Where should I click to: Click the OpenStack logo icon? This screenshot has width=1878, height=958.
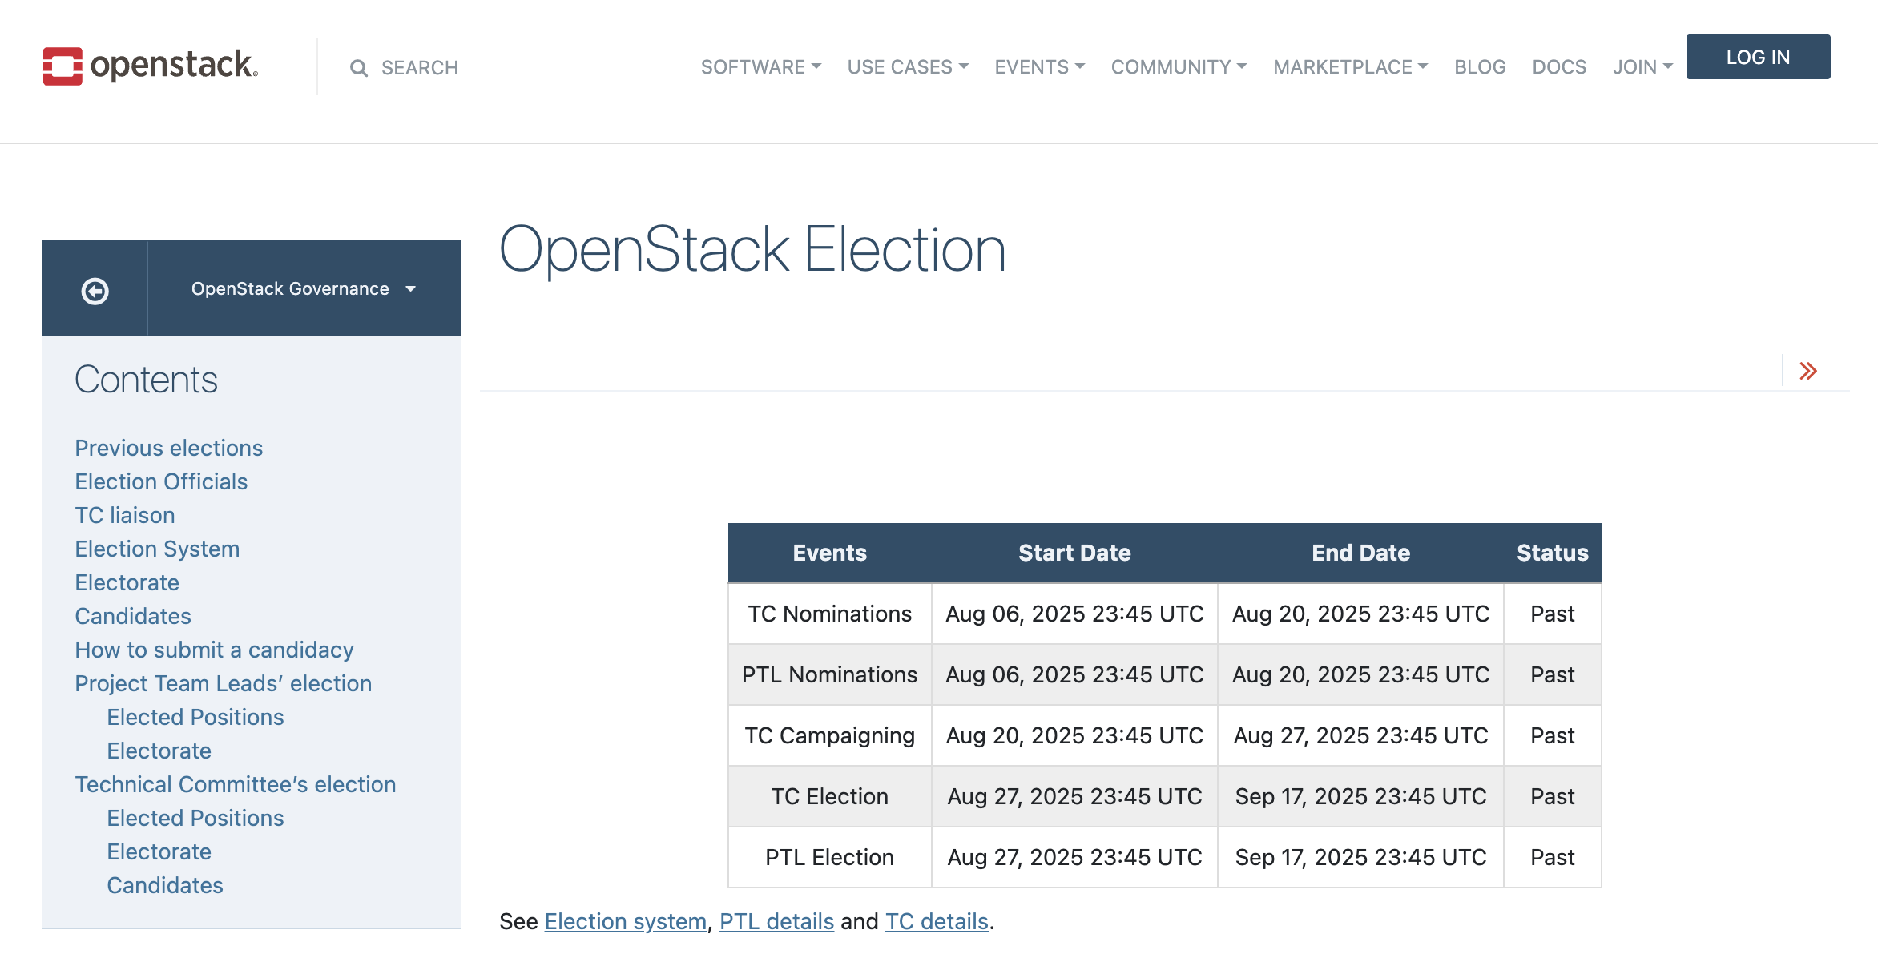tap(62, 66)
